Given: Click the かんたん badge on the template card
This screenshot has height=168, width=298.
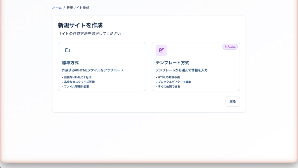Looking at the screenshot, I should [230, 46].
